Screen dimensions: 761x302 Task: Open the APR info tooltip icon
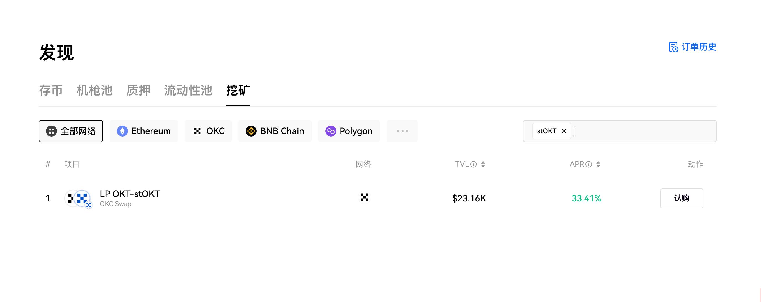[588, 164]
